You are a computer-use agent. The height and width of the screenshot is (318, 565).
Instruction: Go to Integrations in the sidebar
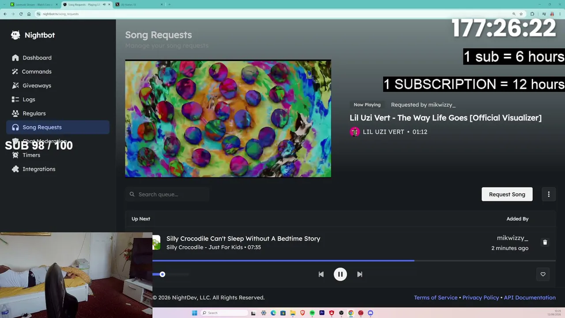coord(58,169)
